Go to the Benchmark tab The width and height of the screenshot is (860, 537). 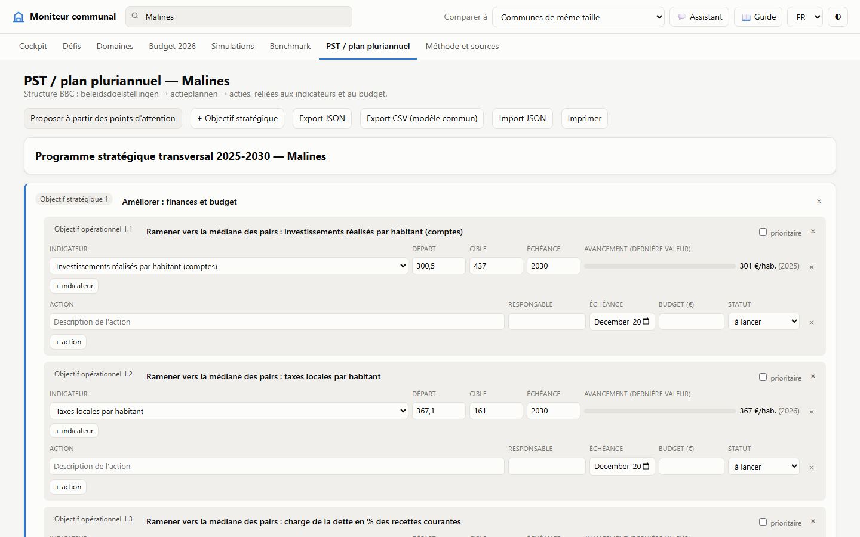[x=290, y=46]
